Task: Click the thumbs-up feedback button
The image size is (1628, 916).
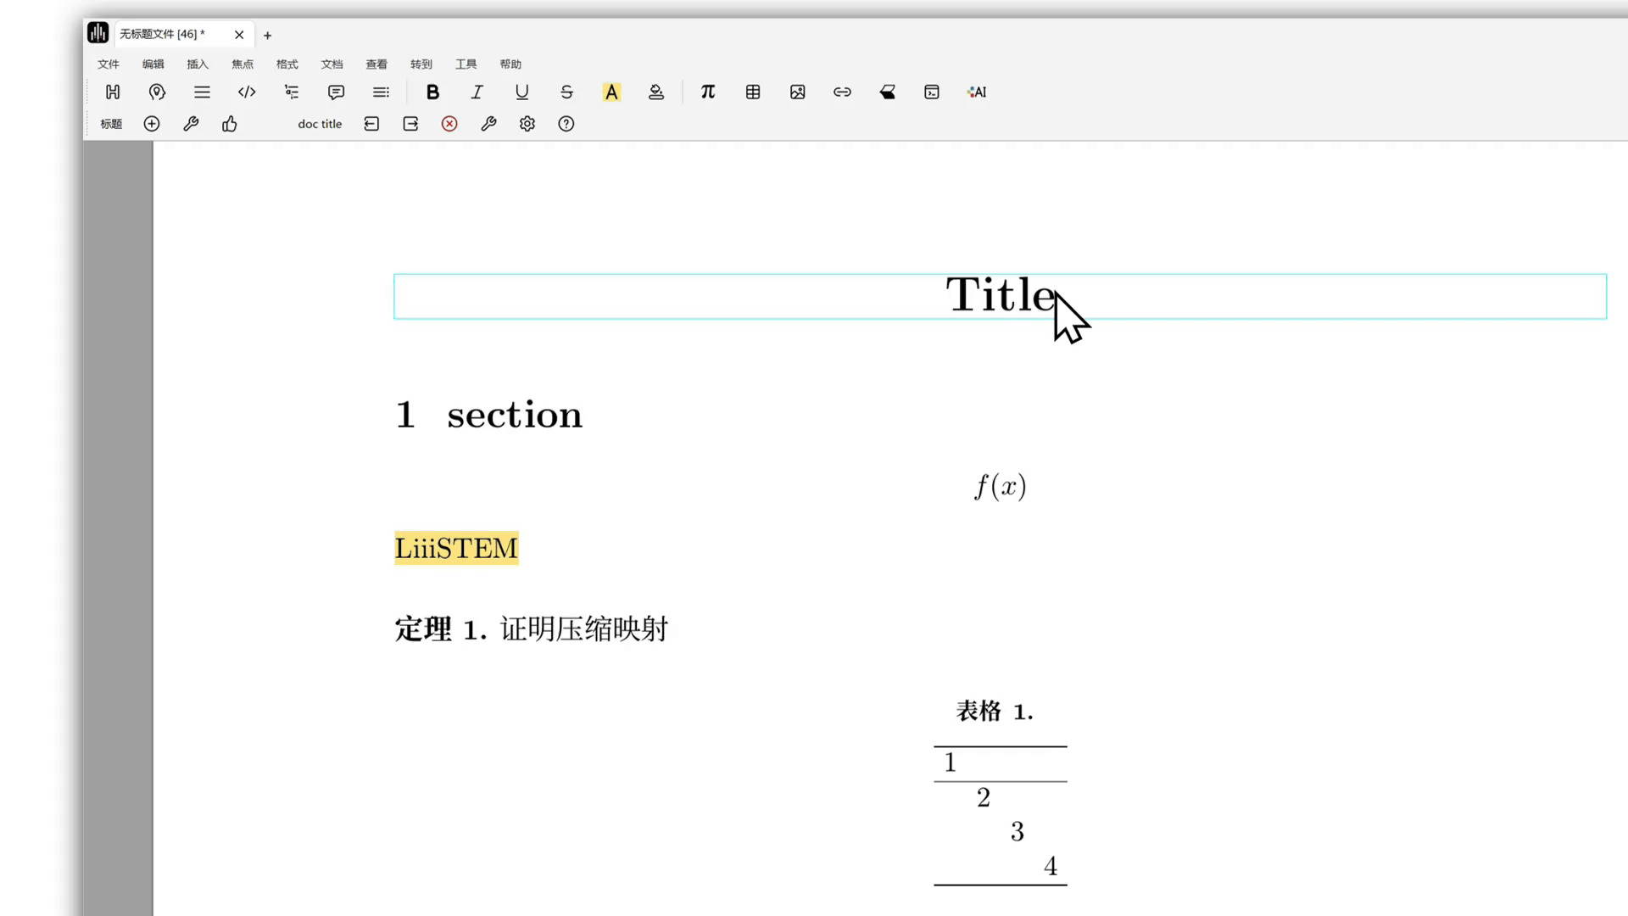Action: click(x=229, y=124)
